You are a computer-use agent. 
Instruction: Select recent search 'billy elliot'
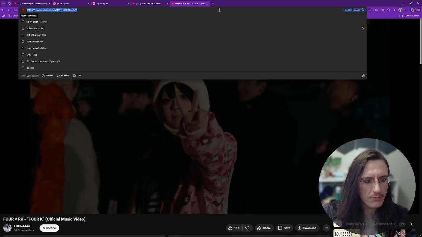coord(192,22)
